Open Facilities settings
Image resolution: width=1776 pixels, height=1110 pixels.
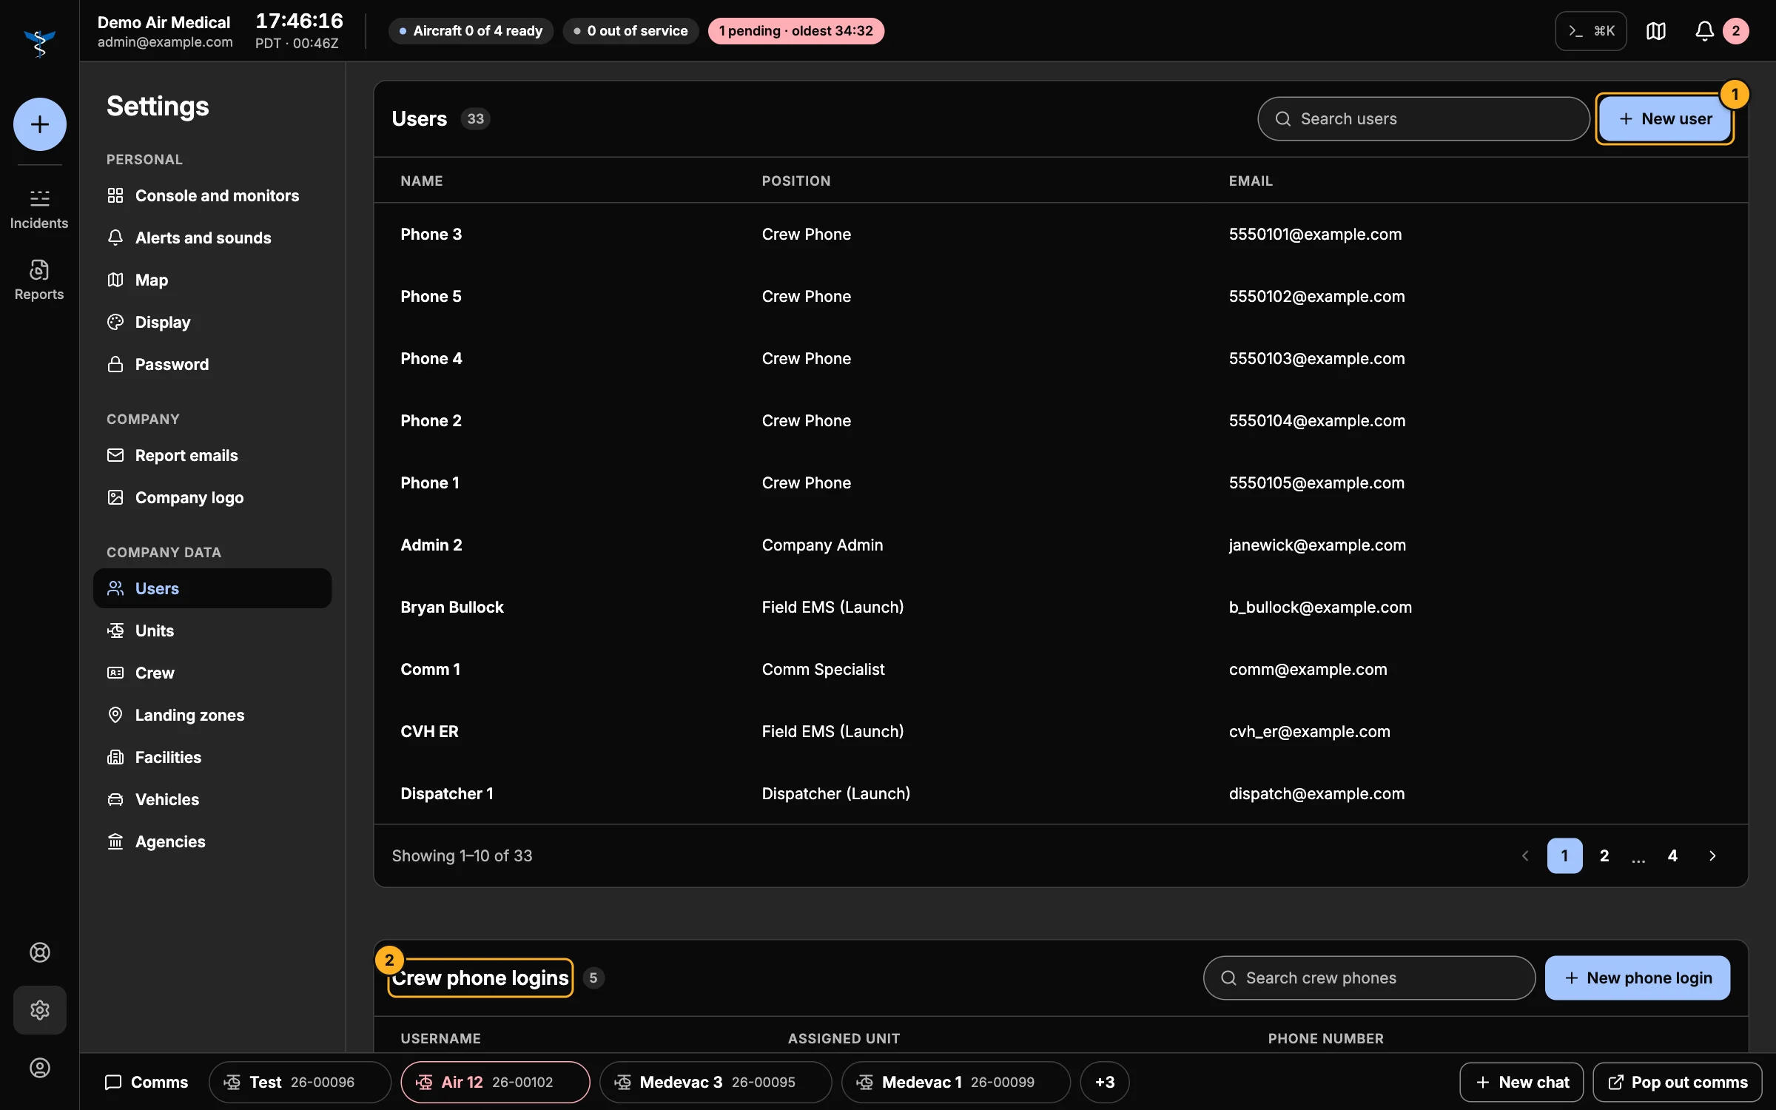(212, 757)
